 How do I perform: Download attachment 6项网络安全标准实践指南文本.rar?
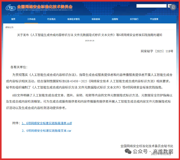pyautogui.click(x=46, y=131)
